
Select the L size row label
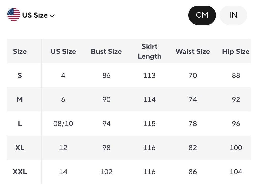(x=20, y=123)
